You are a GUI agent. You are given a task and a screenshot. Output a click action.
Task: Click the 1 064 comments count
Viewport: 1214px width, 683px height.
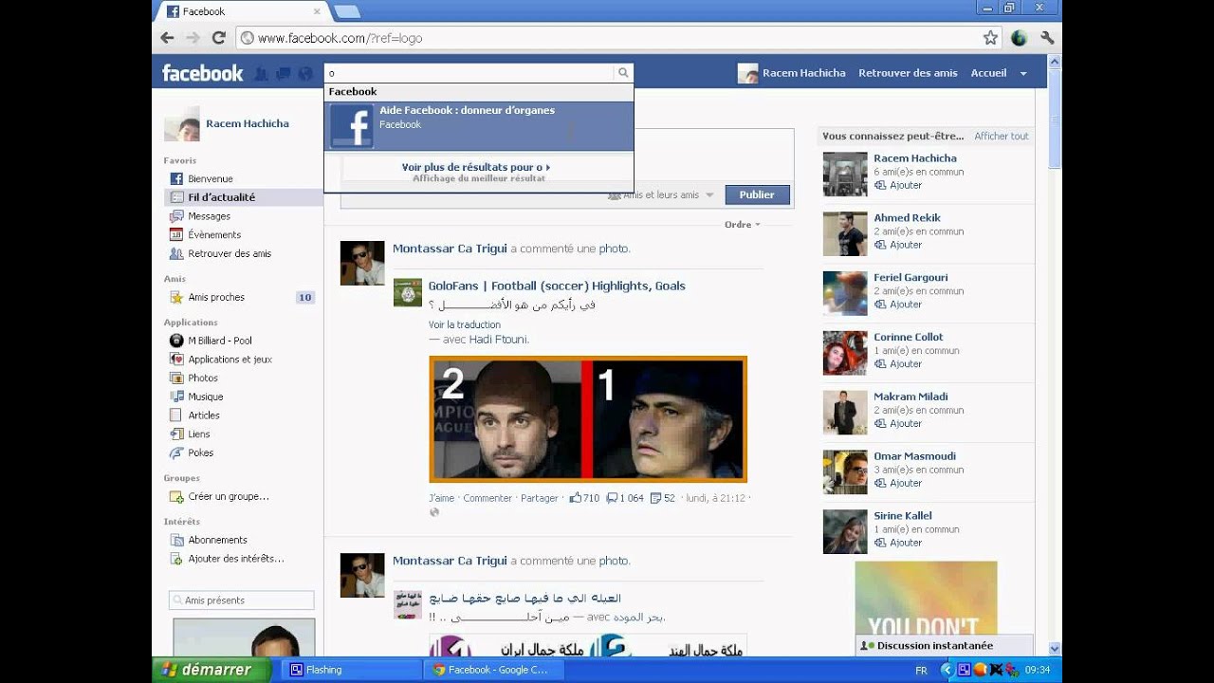[625, 498]
